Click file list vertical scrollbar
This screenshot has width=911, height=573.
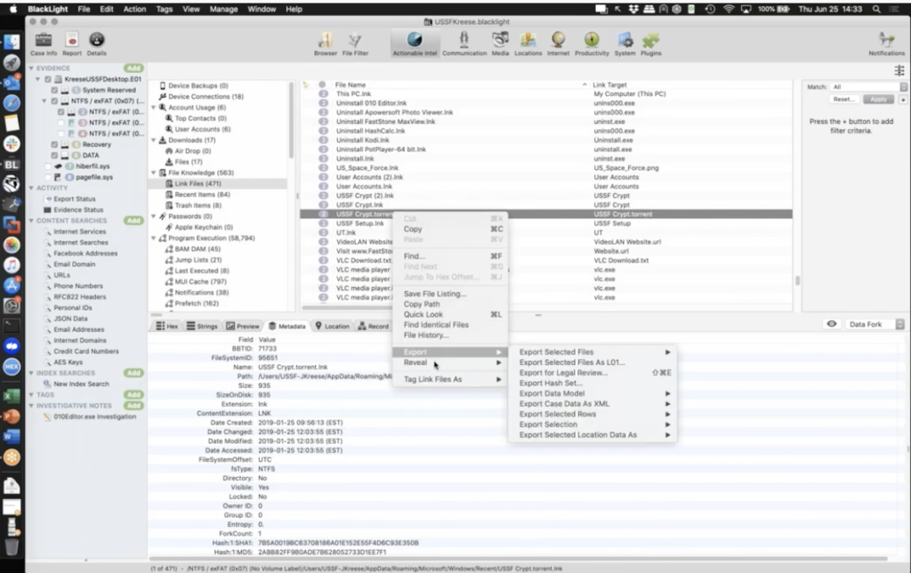(797, 280)
